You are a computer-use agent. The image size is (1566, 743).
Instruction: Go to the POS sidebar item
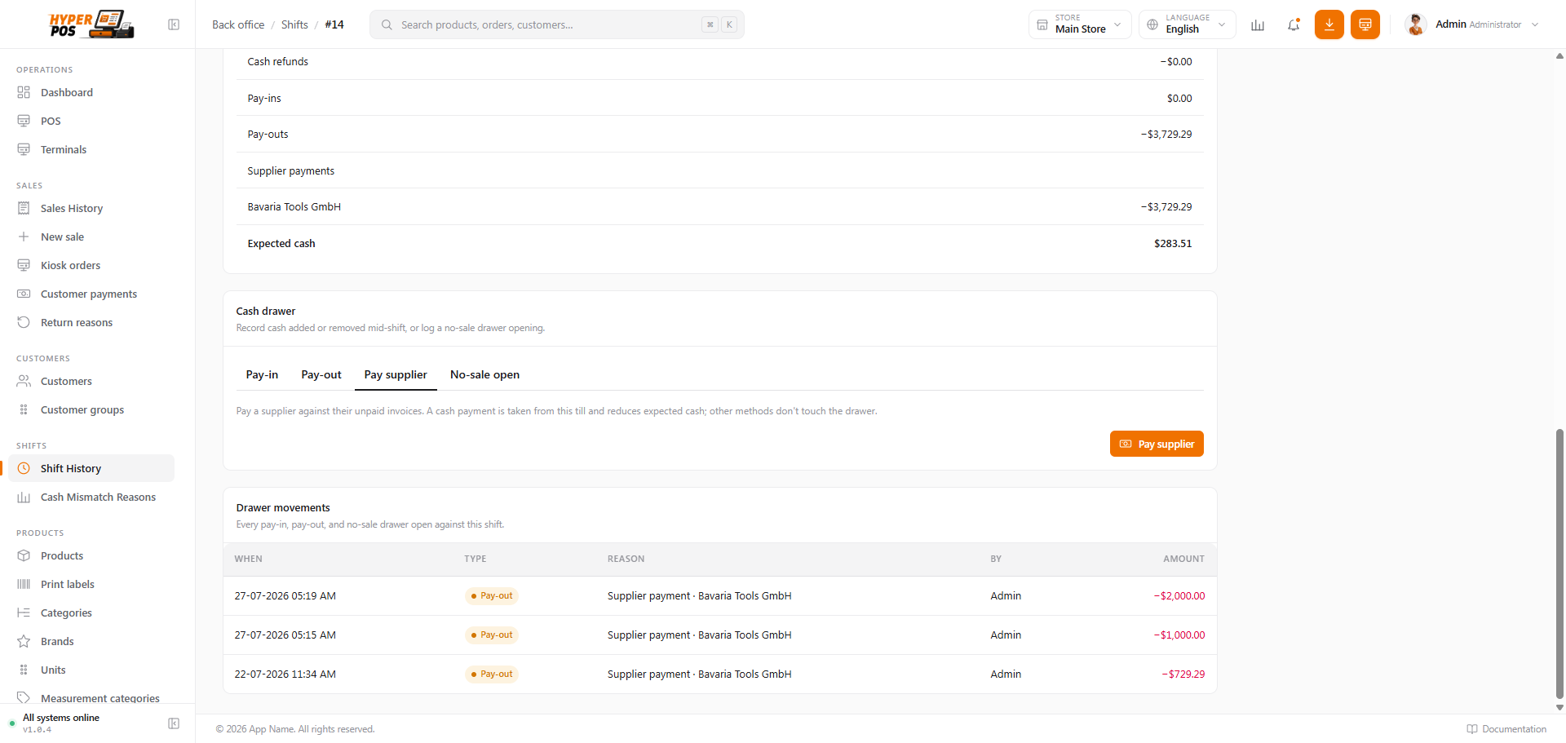pyautogui.click(x=51, y=121)
